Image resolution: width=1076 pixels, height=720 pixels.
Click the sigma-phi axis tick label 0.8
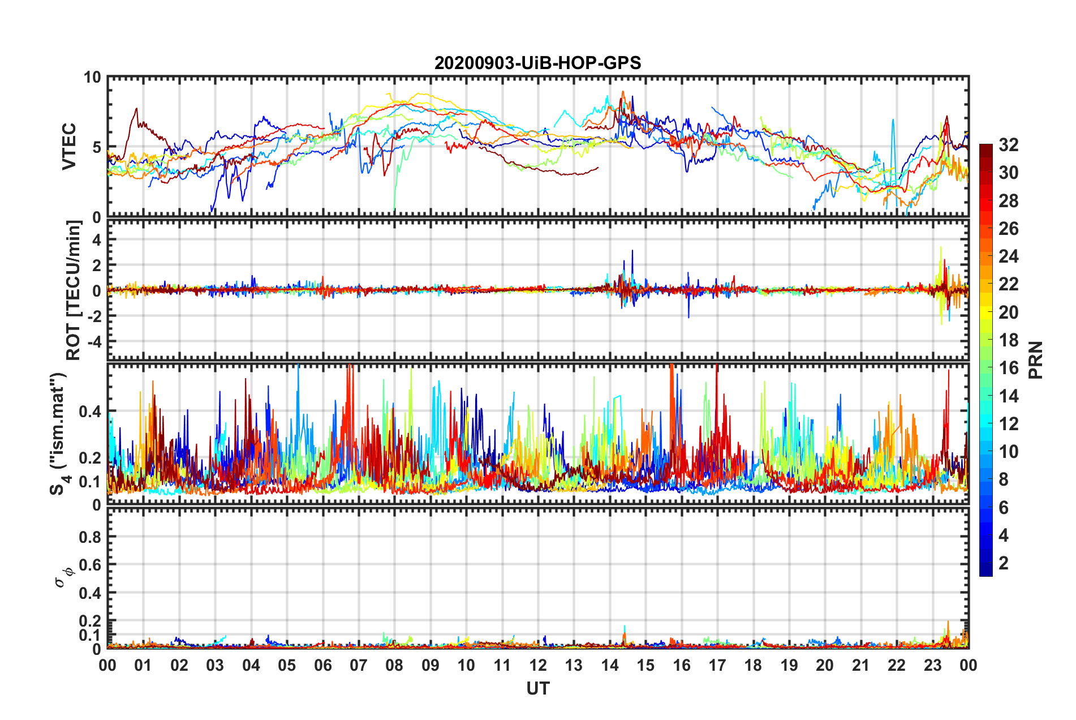point(90,537)
